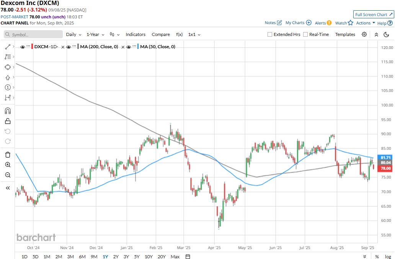Open the Compare menu
Screen dimensions: 395x259
click(x=161, y=34)
